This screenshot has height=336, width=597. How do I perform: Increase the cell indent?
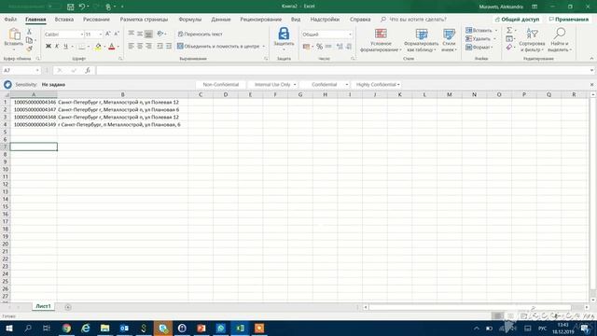(x=169, y=46)
